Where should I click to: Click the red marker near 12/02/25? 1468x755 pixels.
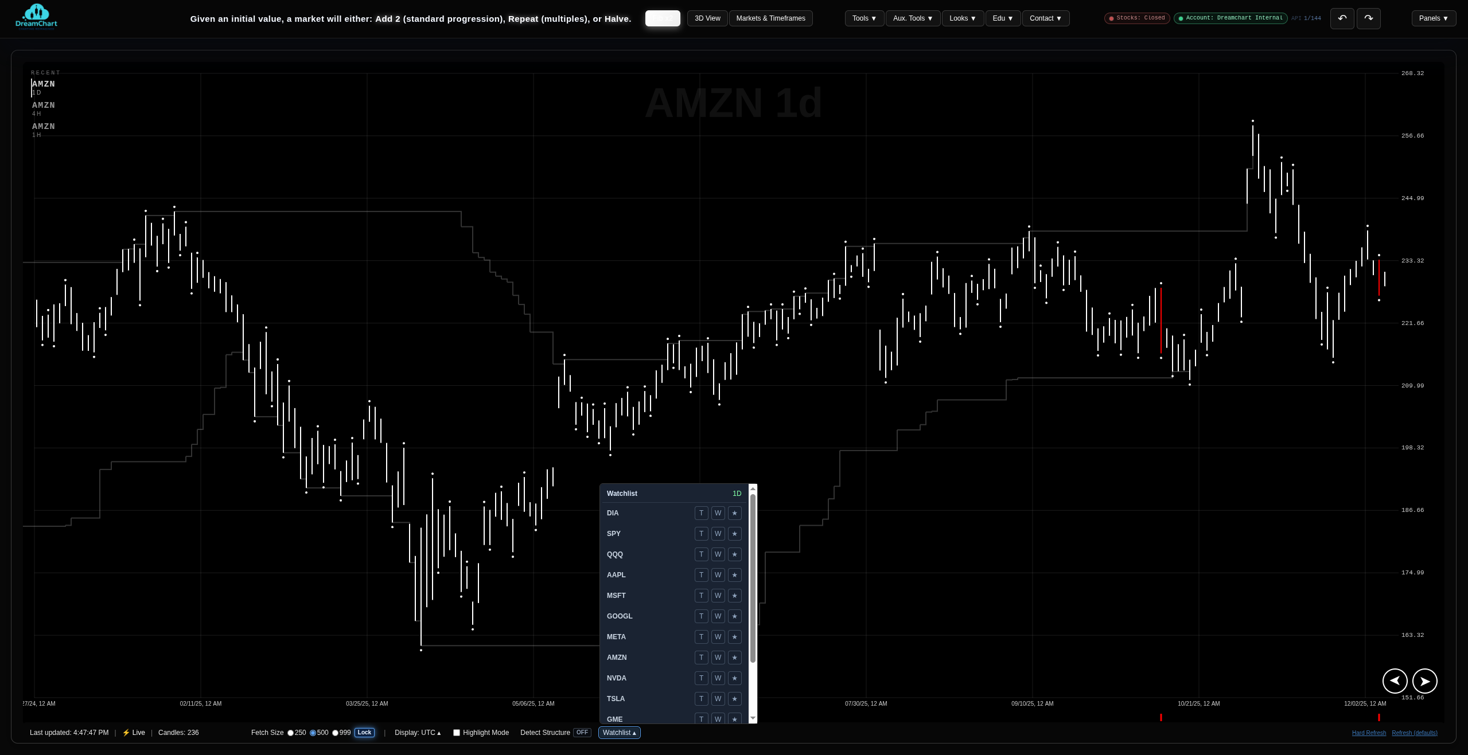[x=1379, y=717]
